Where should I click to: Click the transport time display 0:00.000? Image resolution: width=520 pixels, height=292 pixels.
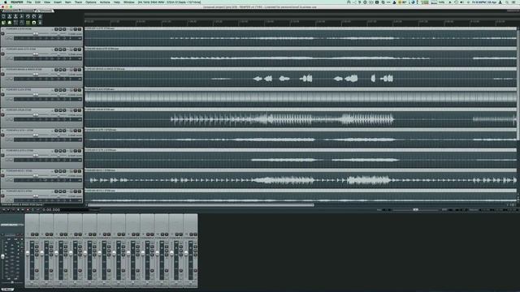tap(51, 209)
